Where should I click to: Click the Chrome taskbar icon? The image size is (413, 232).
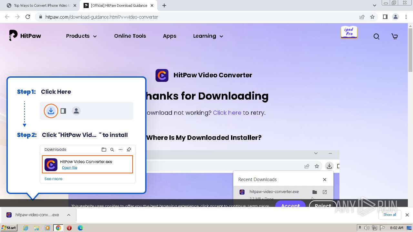coord(58,228)
